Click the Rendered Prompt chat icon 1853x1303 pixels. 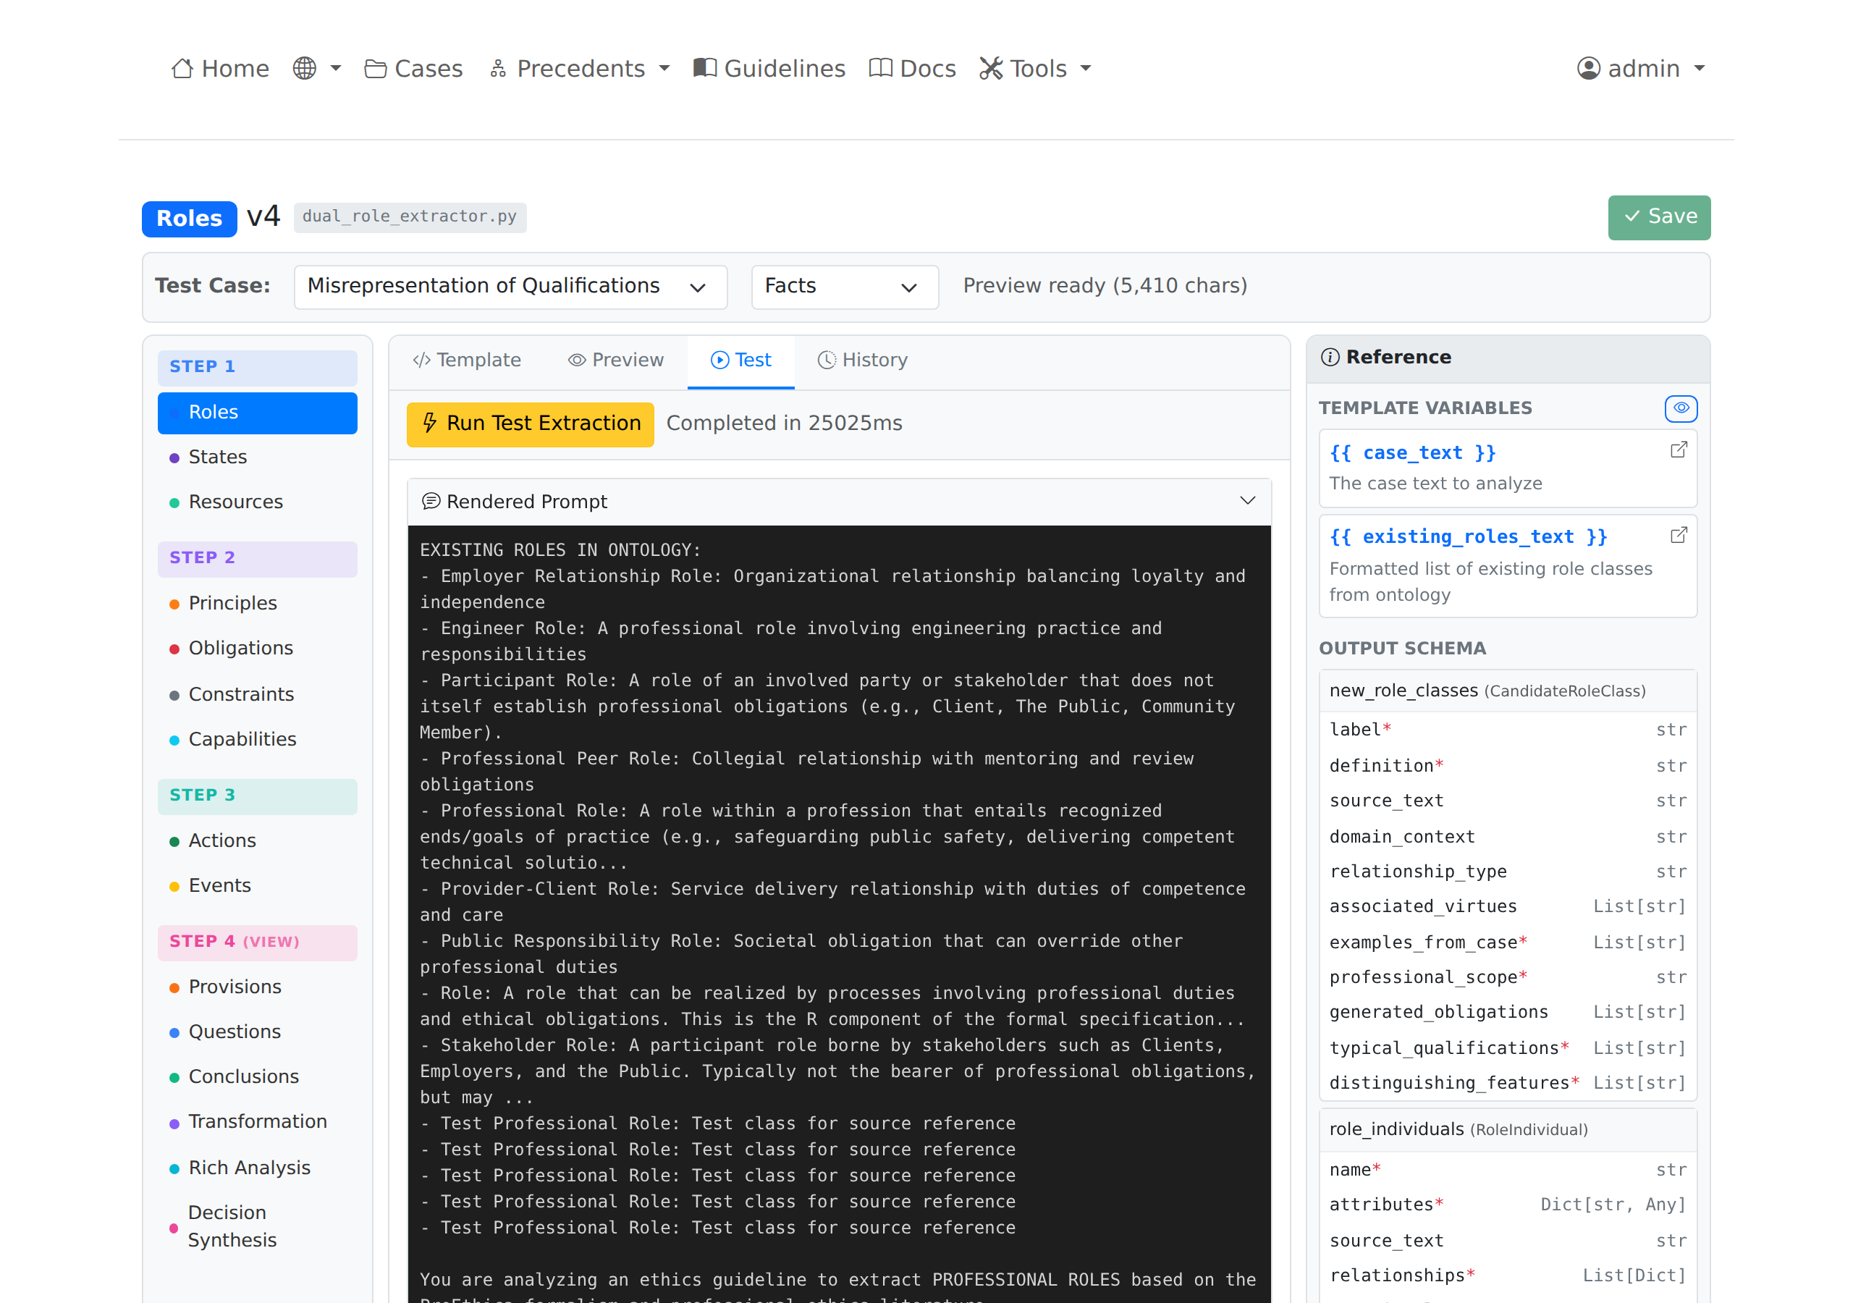point(431,502)
